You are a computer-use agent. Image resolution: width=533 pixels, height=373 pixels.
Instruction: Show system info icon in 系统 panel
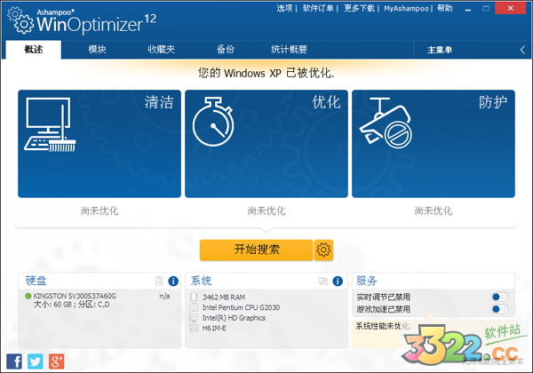338,281
